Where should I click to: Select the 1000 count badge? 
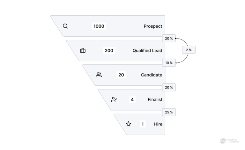click(99, 26)
